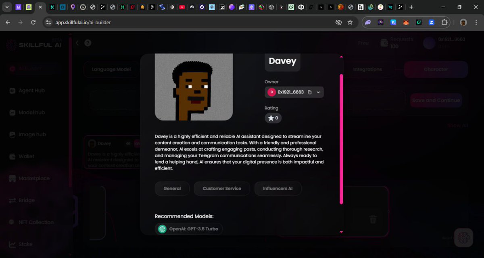Click Davey's pixel-art avatar image

pos(194,87)
